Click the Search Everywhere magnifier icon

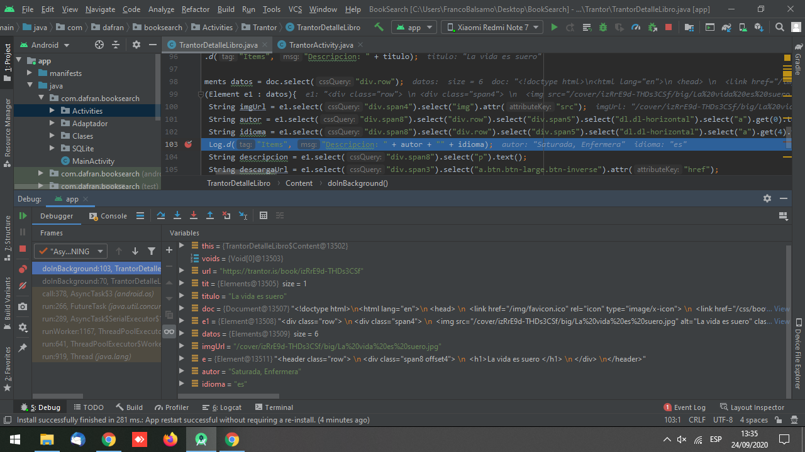click(x=780, y=27)
